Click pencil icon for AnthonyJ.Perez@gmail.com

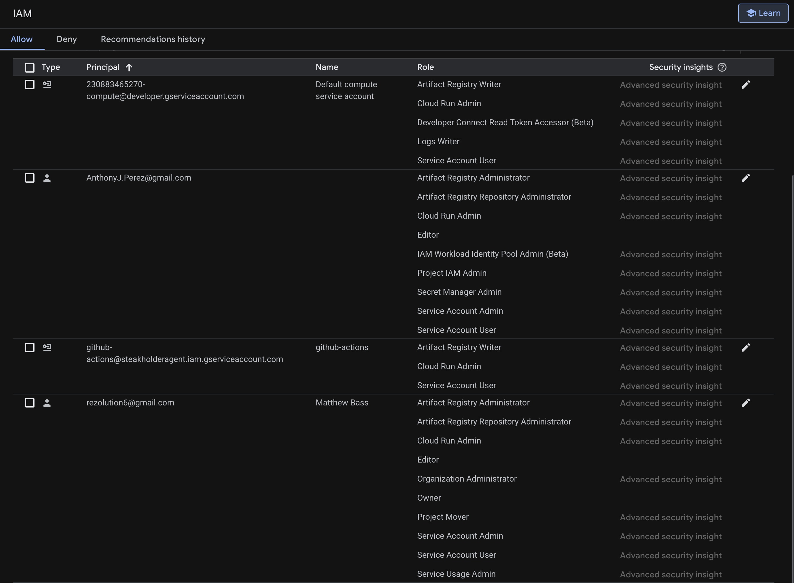745,178
